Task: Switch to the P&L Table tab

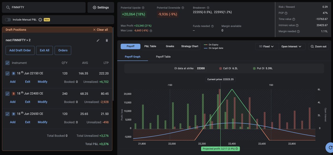Action: 150,46
